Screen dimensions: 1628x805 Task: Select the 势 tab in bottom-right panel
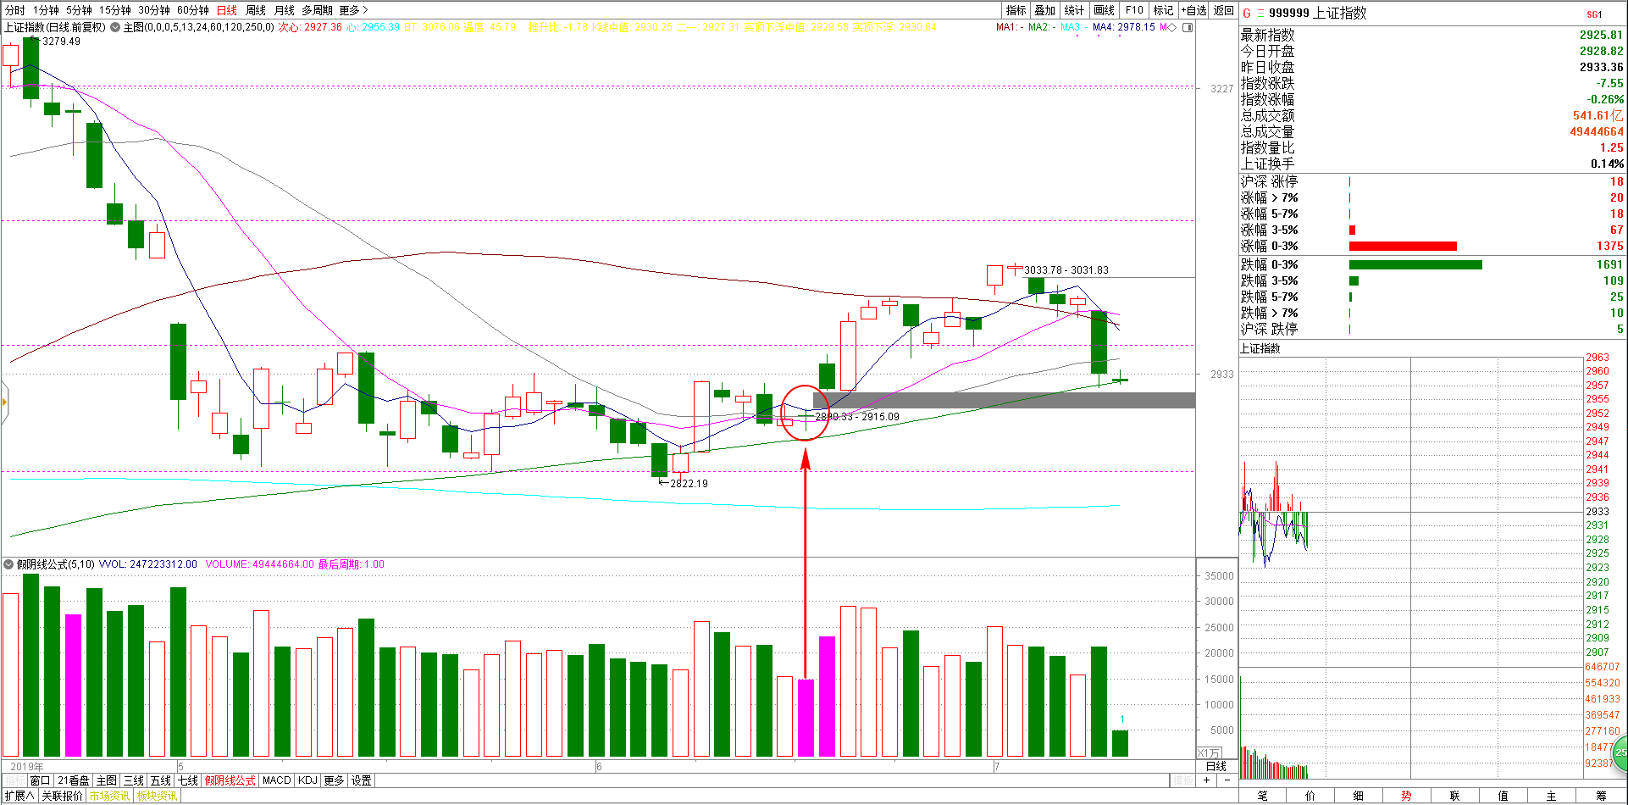[1406, 796]
